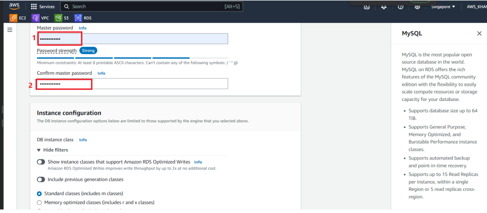Open the hamburger navigation menu
487x213 pixels.
click(10, 30)
